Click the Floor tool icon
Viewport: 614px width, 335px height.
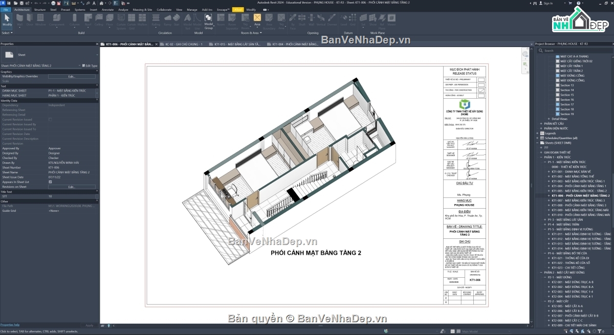(x=109, y=18)
